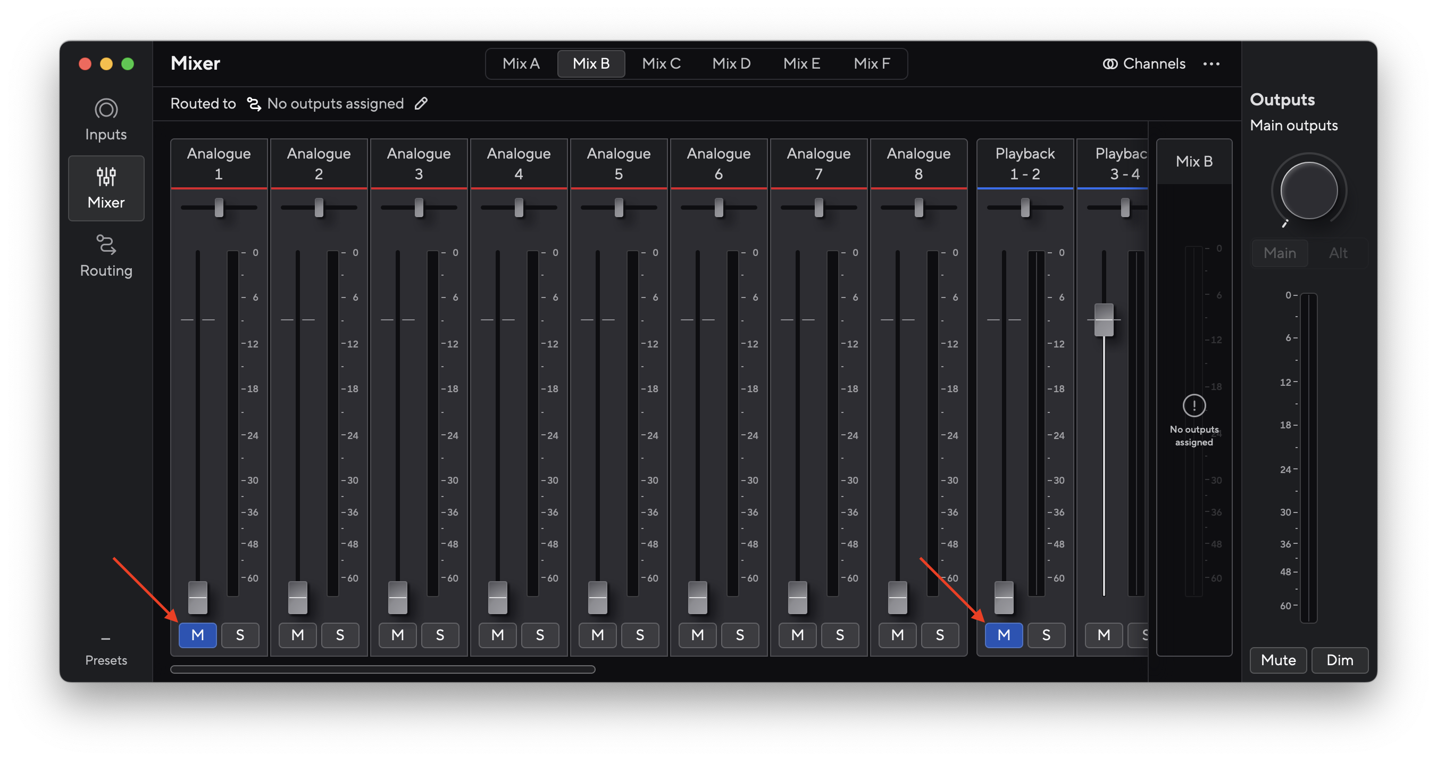Viewport: 1437px width, 761px height.
Task: Open the Inputs page in sidebar
Action: pos(106,120)
